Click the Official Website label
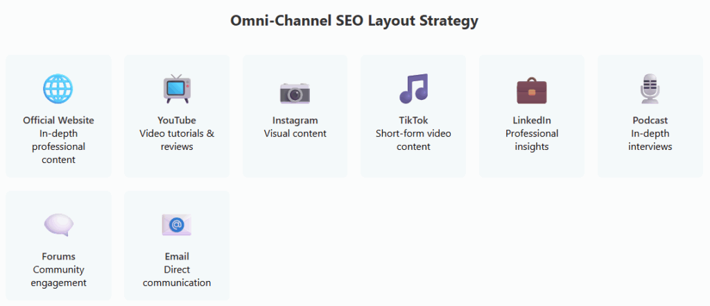This screenshot has width=710, height=306. click(x=58, y=120)
